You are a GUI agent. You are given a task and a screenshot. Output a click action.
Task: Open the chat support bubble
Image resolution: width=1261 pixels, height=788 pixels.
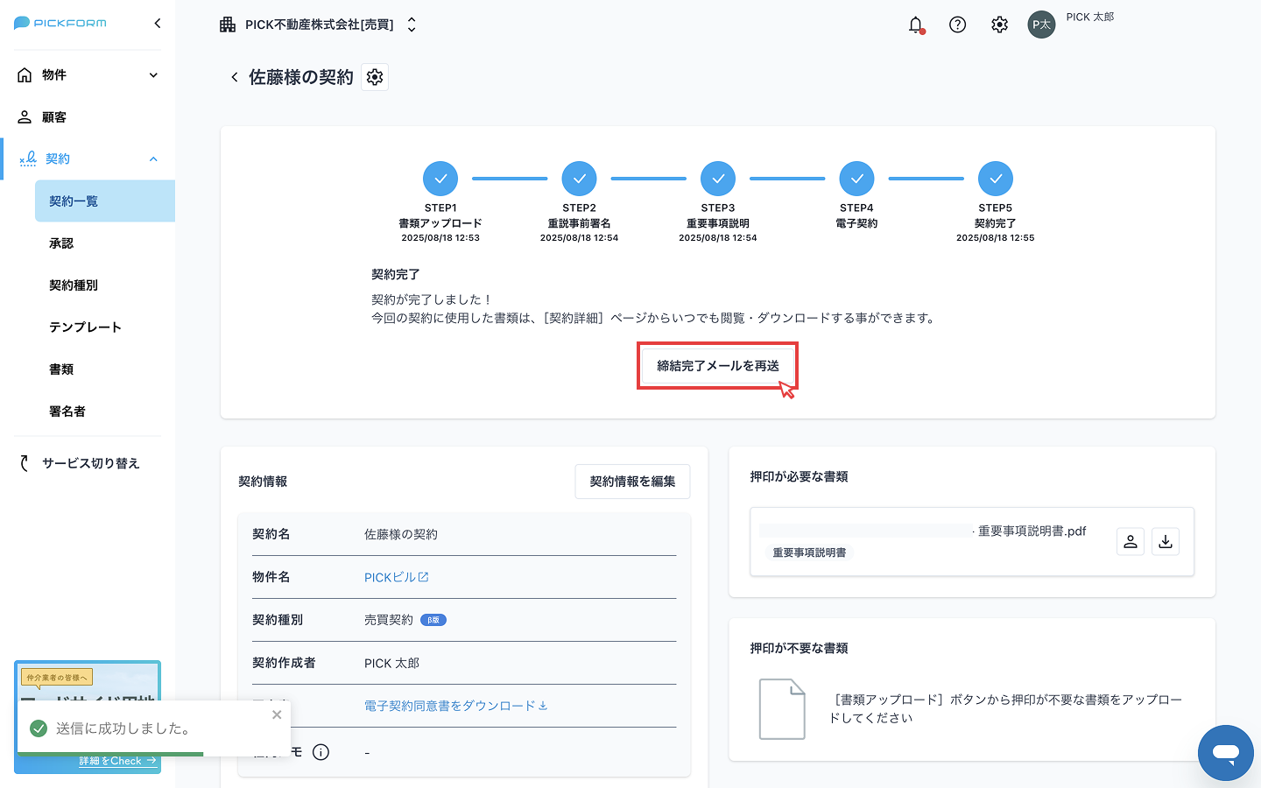coord(1225,752)
